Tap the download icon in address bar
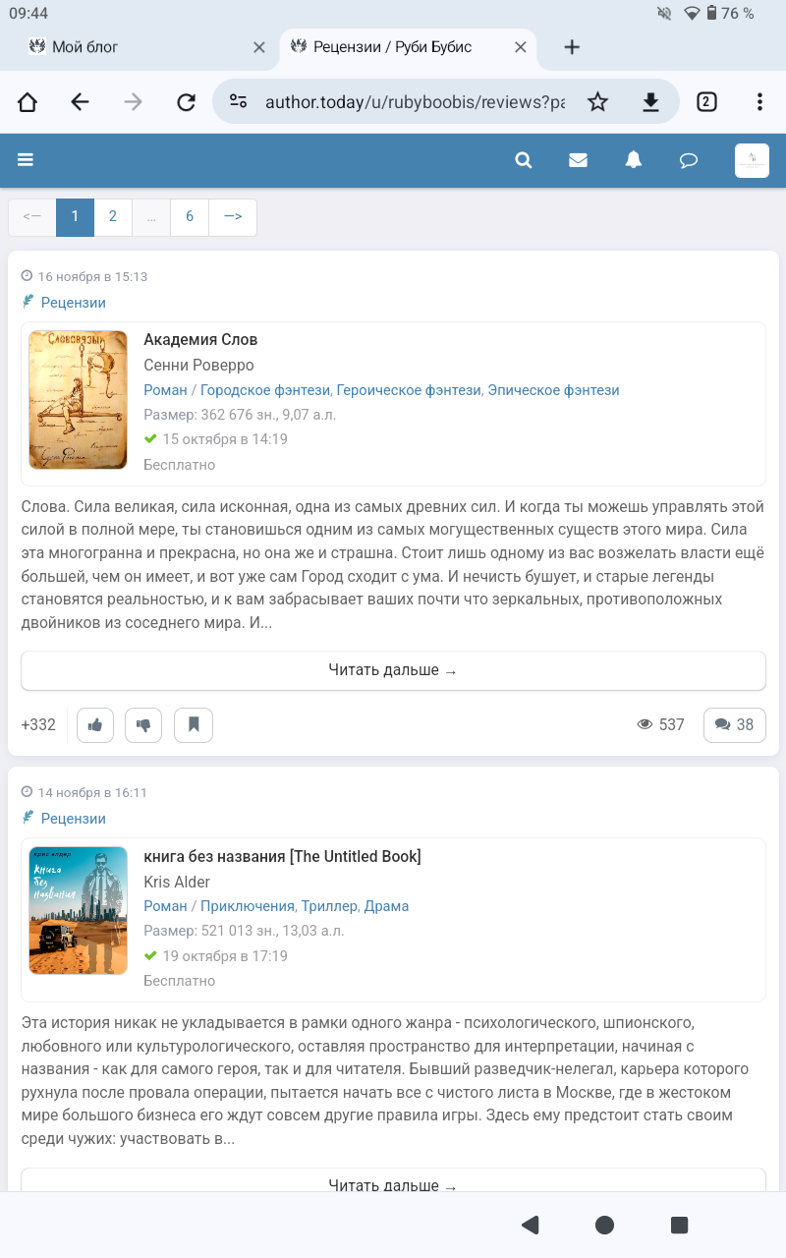 649,102
